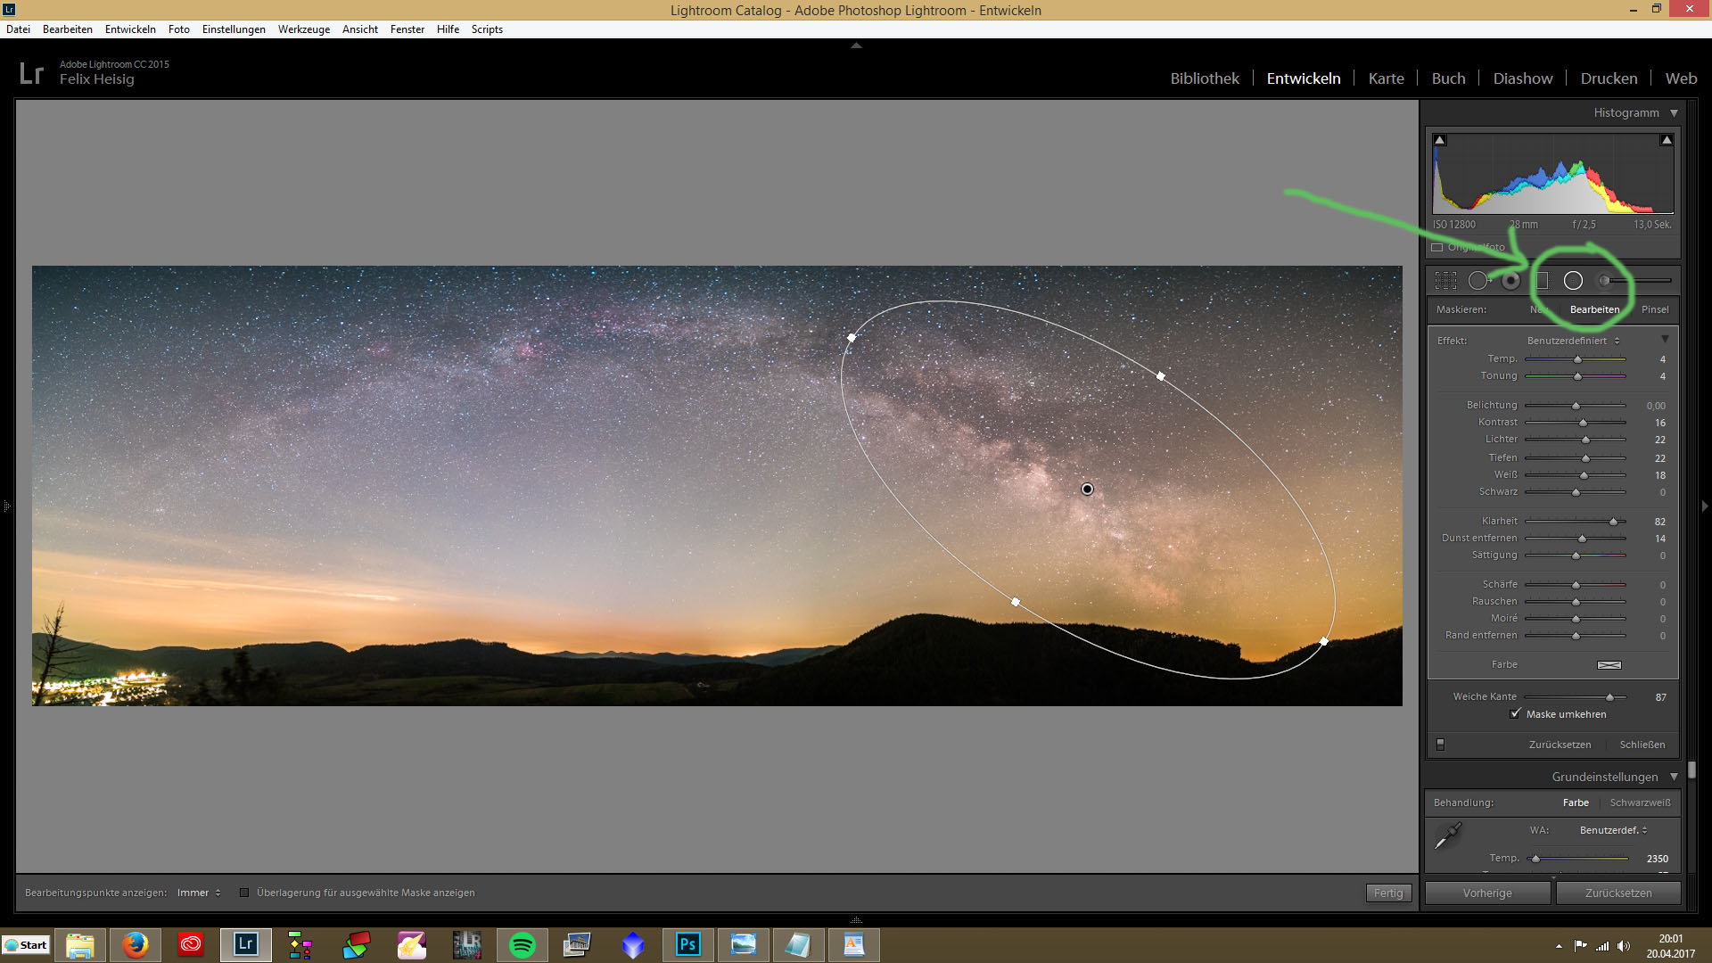Click the Vorherige button
Viewport: 1712px width, 963px height.
[x=1487, y=893]
